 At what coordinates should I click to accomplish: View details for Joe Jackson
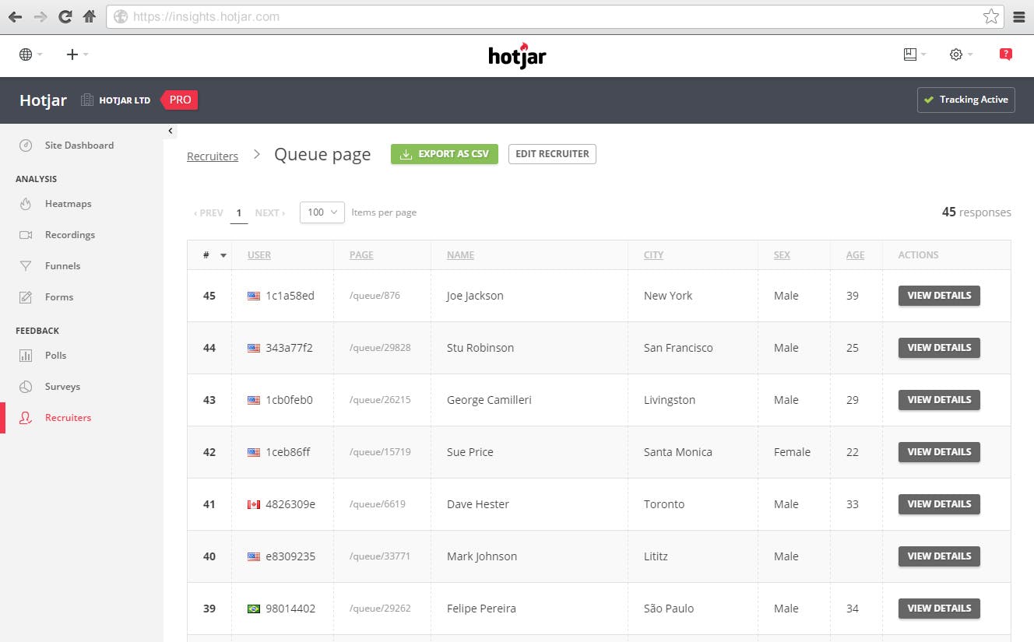click(939, 296)
